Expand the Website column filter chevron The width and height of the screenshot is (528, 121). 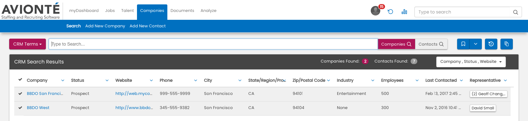tap(151, 80)
